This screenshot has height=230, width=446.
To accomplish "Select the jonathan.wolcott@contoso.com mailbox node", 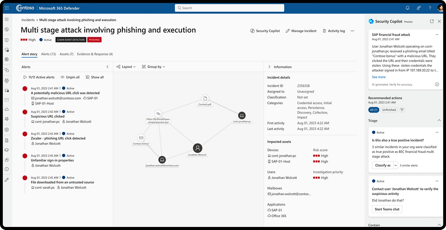I will 162,160.
